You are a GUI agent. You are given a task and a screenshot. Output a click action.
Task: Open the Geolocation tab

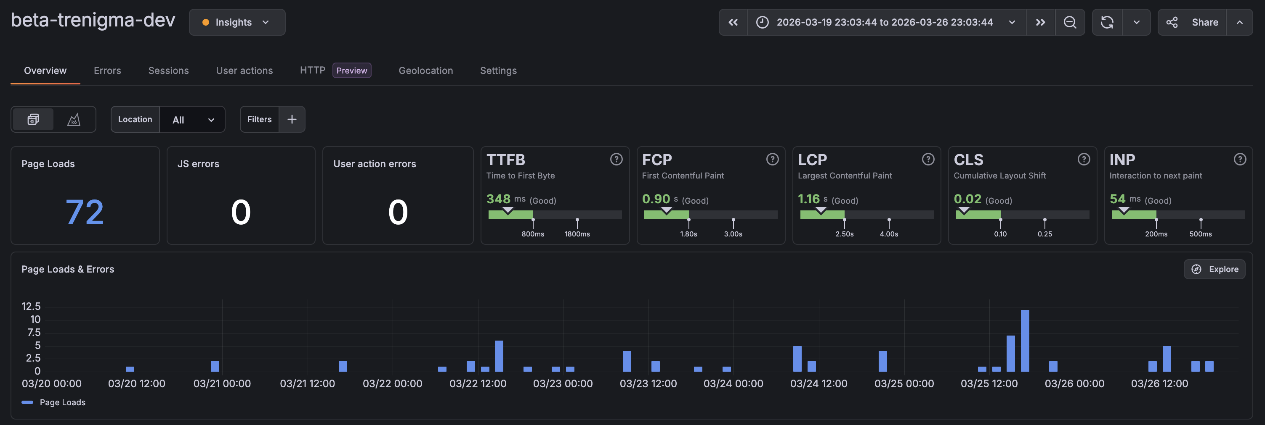[426, 70]
